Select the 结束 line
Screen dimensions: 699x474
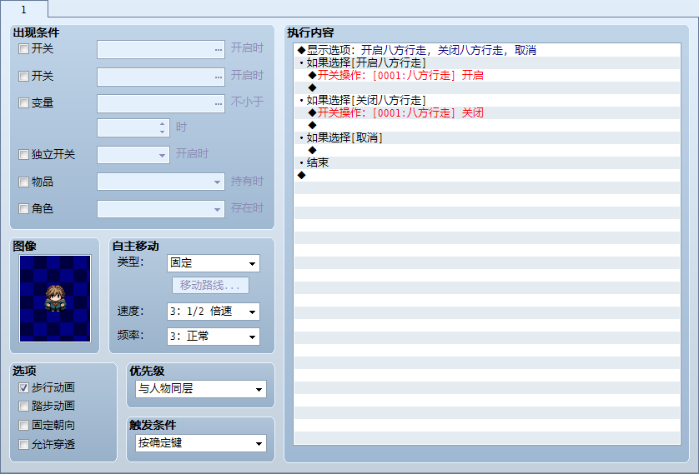tap(487, 162)
